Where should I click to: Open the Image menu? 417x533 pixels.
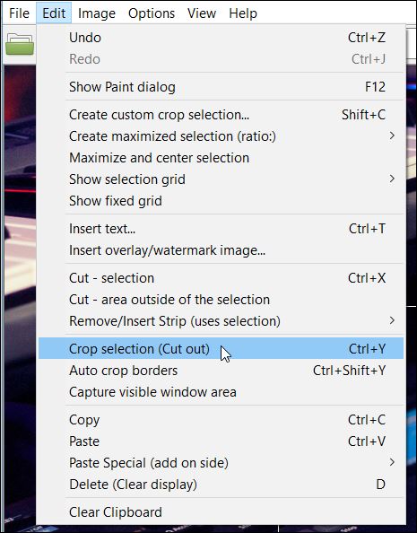[97, 13]
